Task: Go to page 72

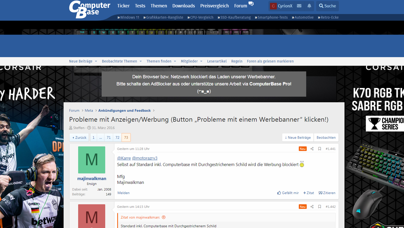Action: 117,137
